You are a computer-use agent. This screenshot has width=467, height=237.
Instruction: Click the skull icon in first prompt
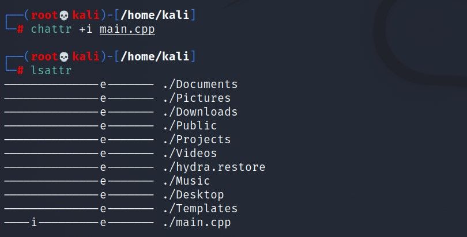click(64, 15)
